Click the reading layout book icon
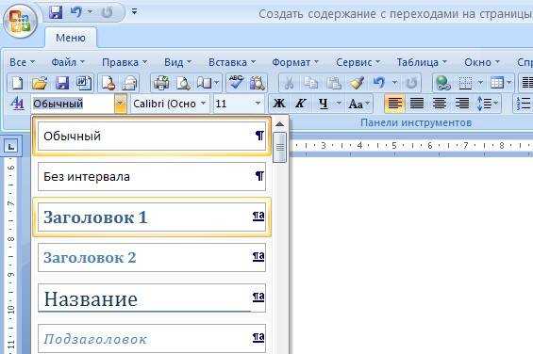The height and width of the screenshot is (354, 533). pos(205,83)
